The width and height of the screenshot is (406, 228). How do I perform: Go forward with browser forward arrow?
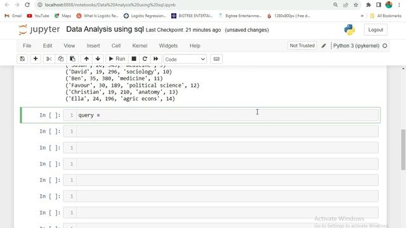pos(17,5)
